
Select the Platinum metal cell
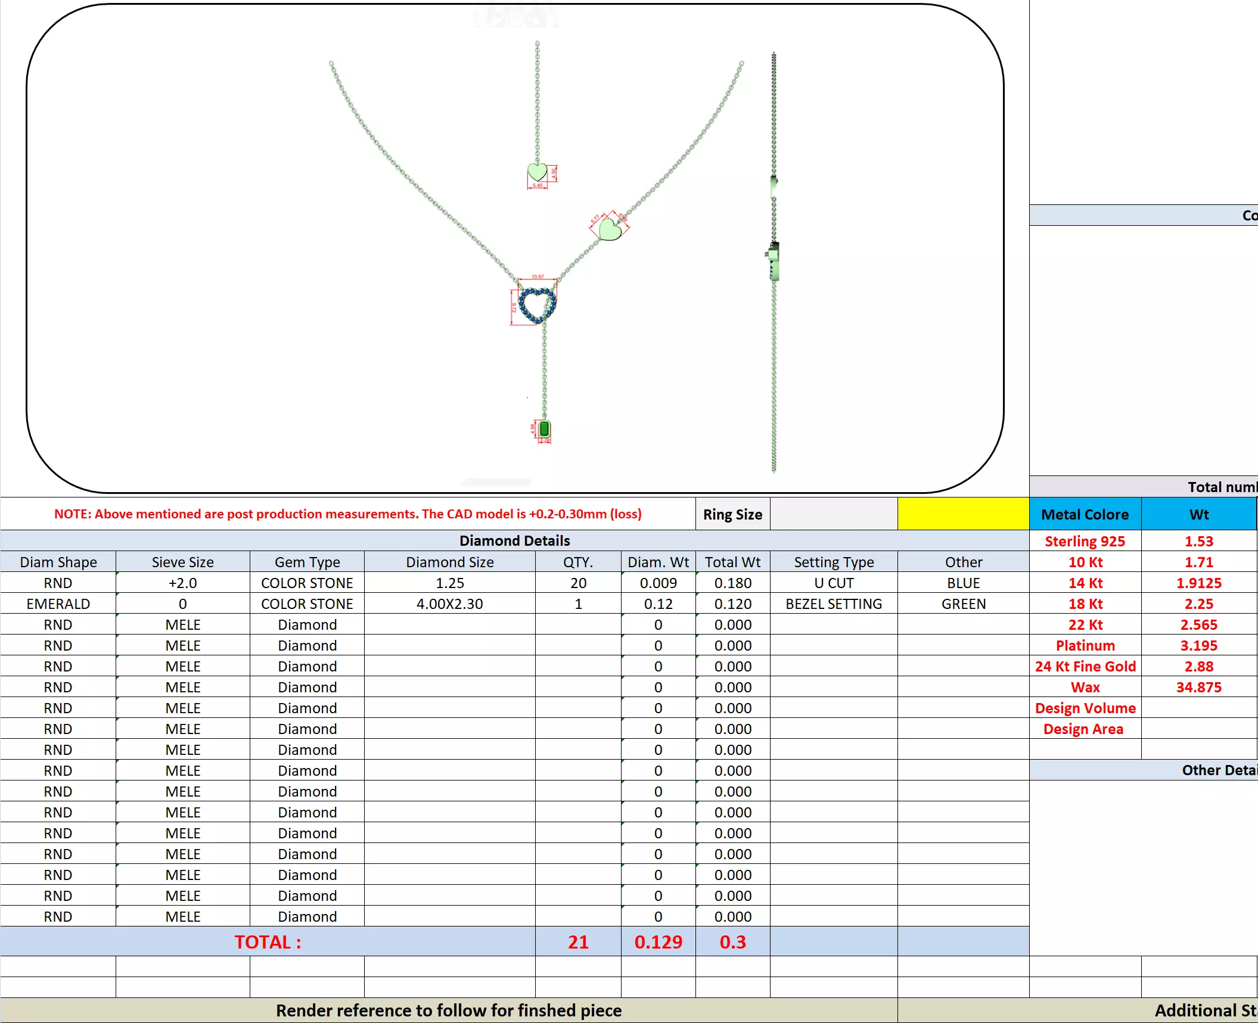[1085, 645]
